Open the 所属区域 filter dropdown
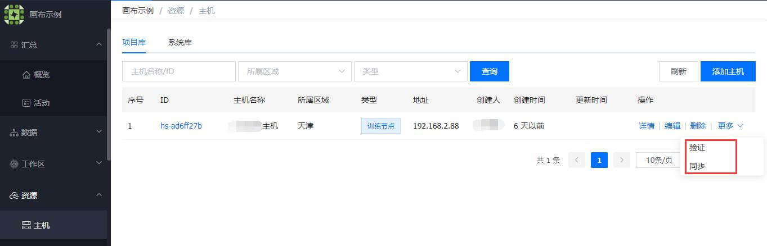The image size is (767, 246). (x=294, y=71)
